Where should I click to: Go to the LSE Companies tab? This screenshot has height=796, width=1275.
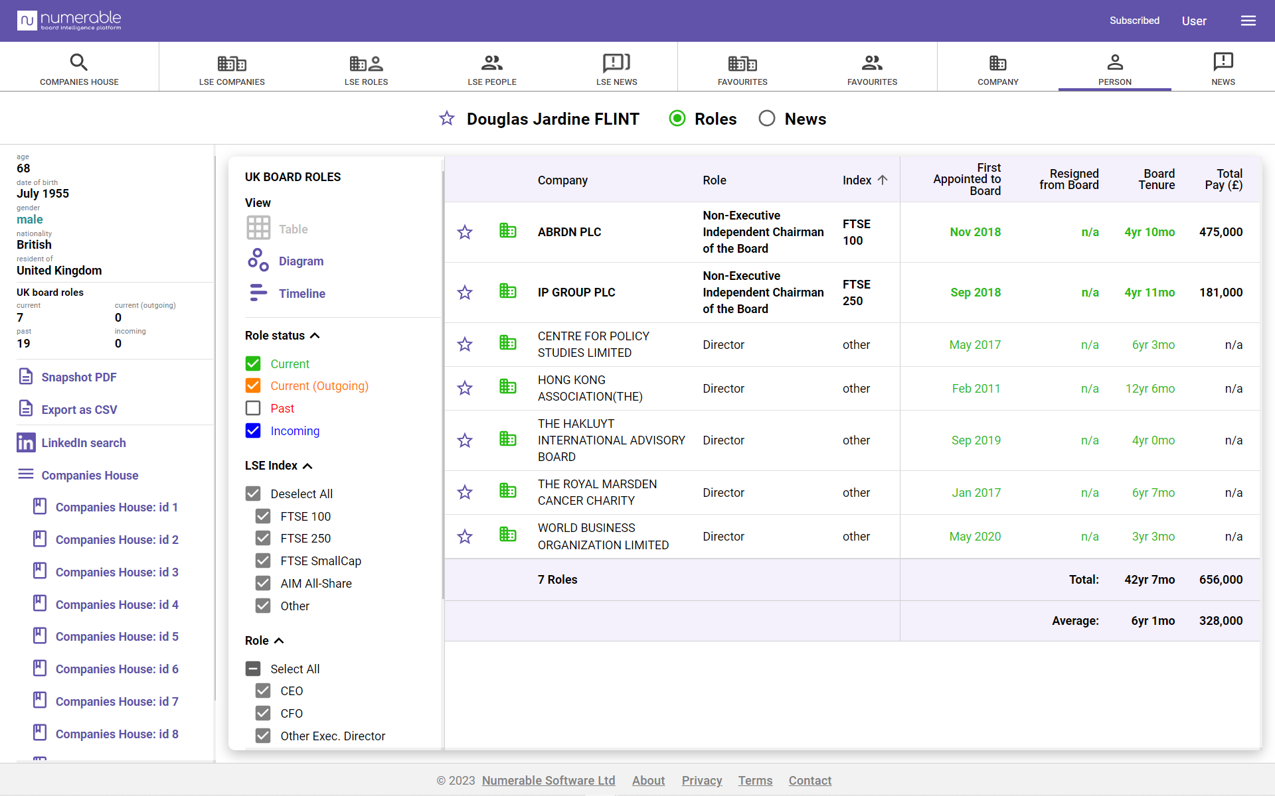pos(232,70)
